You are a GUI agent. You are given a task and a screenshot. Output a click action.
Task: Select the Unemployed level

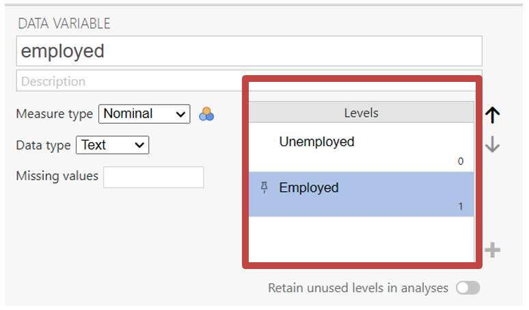click(x=316, y=142)
